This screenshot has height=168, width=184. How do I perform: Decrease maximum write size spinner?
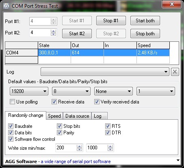[110, 149]
